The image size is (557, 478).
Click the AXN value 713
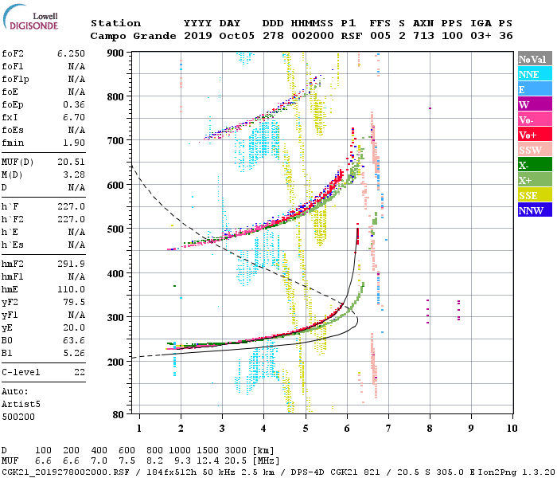pyautogui.click(x=423, y=36)
